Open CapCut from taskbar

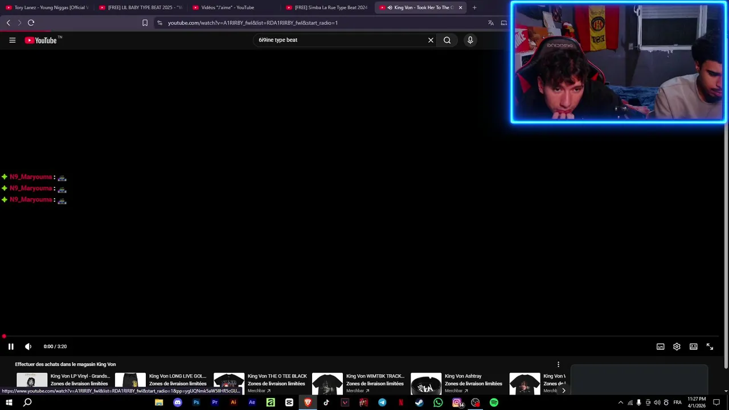[x=289, y=403]
